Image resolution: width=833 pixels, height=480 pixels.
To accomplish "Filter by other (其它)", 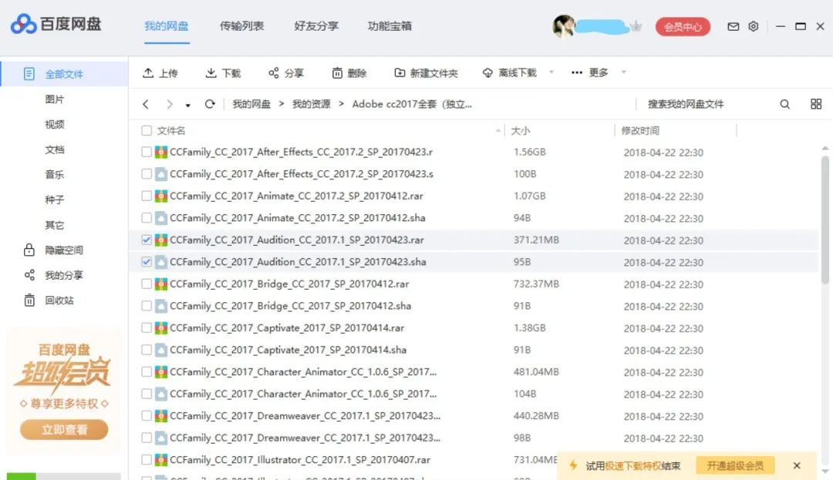I will click(x=55, y=225).
